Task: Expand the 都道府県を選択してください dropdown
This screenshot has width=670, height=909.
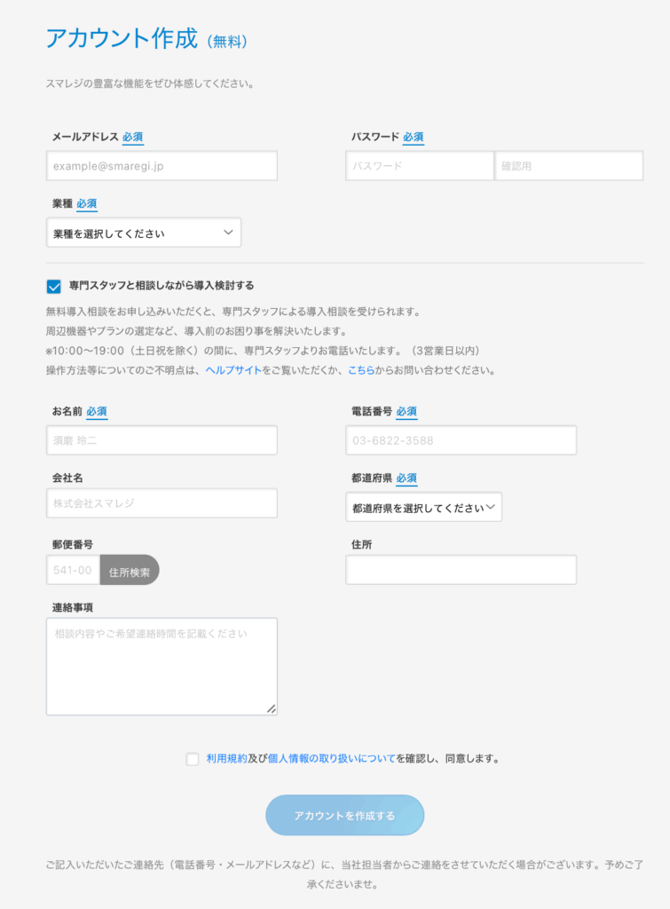Action: coord(423,507)
